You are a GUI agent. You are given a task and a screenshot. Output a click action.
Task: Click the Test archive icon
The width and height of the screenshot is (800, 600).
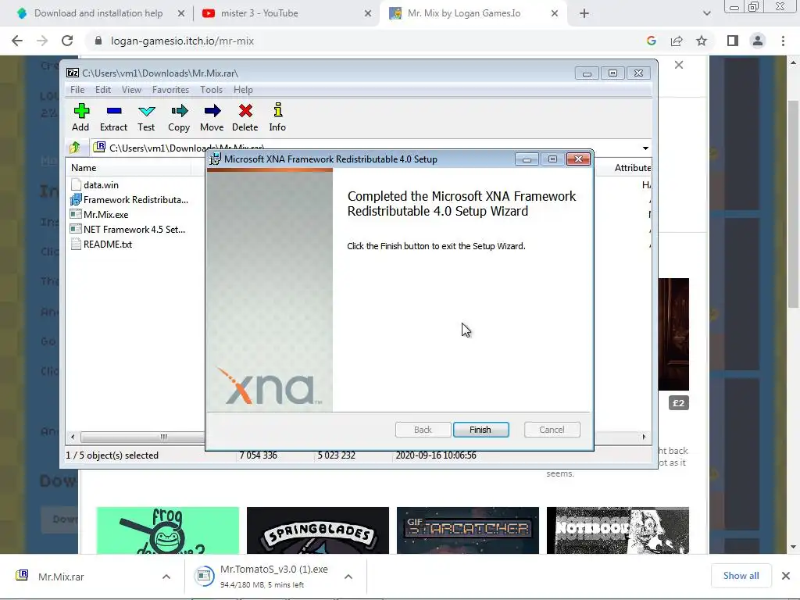pos(146,117)
